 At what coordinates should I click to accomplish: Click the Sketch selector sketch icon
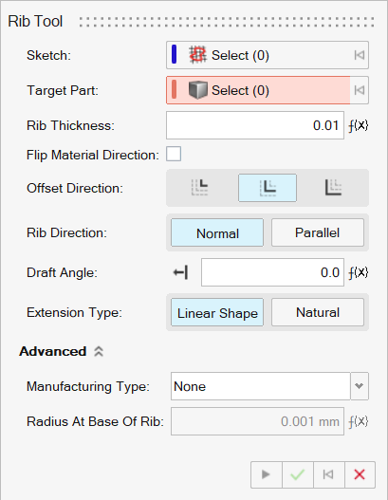(x=197, y=55)
